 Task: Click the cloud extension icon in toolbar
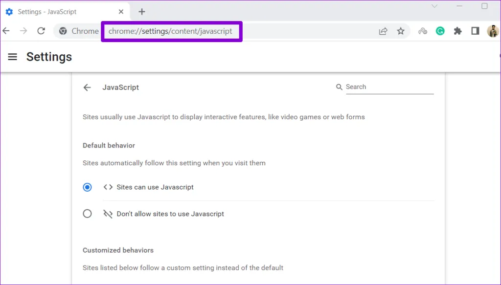pyautogui.click(x=423, y=31)
